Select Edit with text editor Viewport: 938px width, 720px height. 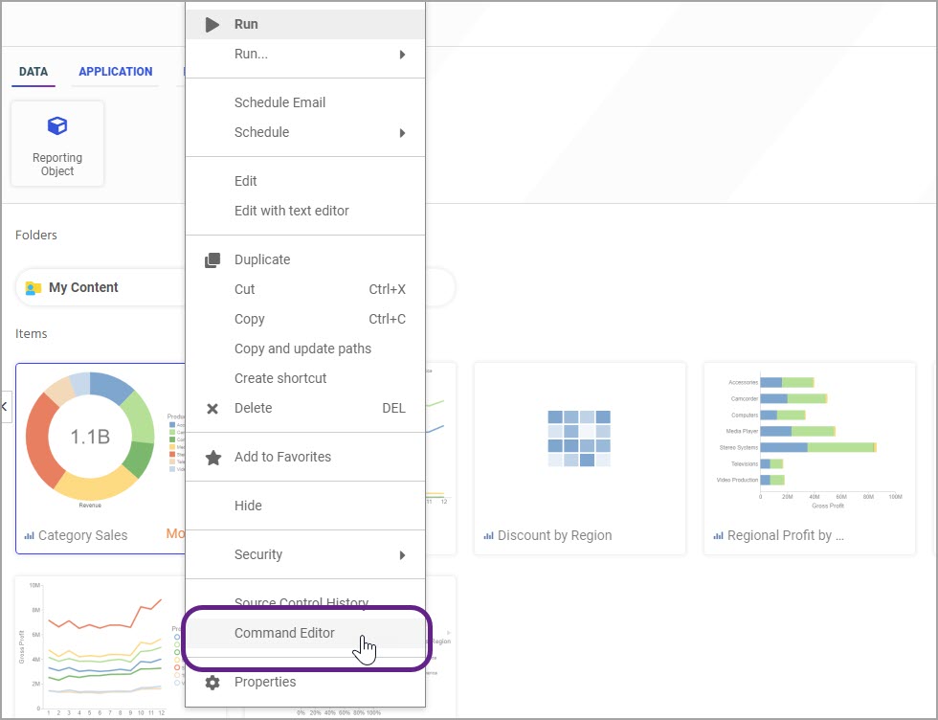click(291, 211)
